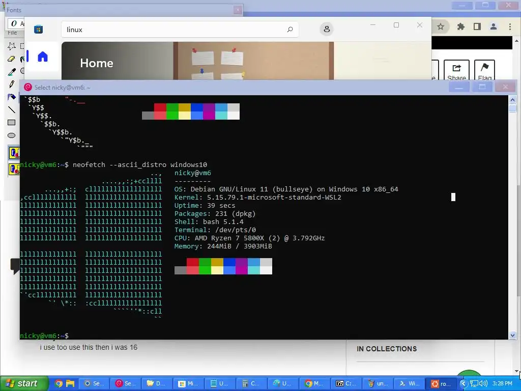This screenshot has width=521, height=391.
Task: Click the terminal scrollbar down arrow
Action: (x=512, y=335)
